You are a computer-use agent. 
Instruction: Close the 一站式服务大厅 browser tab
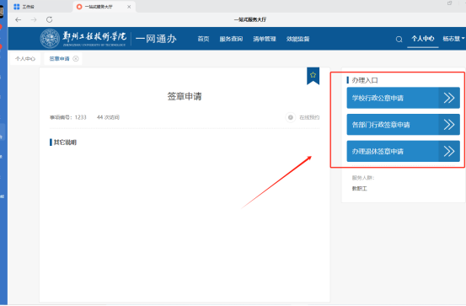coord(129,7)
